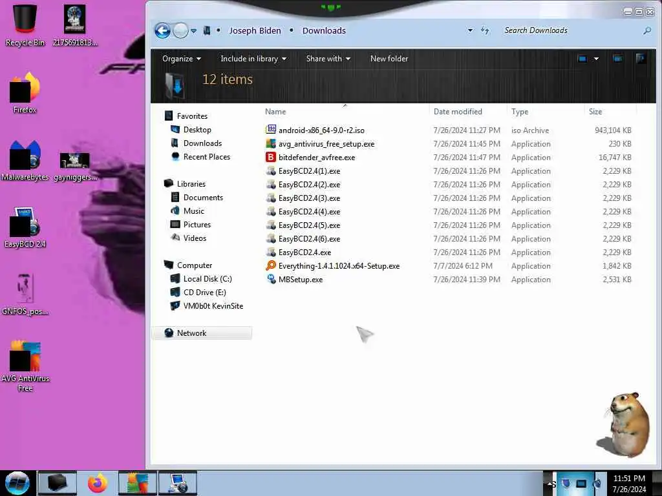662x496 pixels.
Task: Open the Share with menu
Action: 328,59
